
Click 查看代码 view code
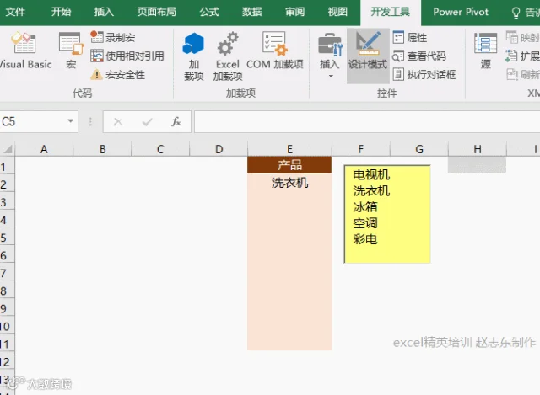coord(419,56)
